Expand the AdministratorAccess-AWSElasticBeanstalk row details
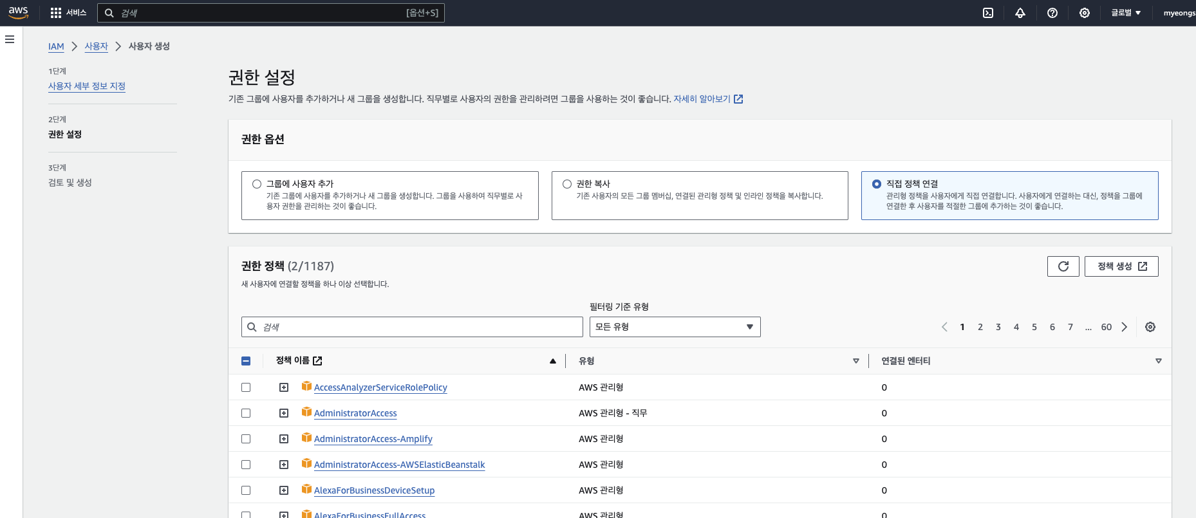Screen dimensions: 1196x518 [x=284, y=465]
